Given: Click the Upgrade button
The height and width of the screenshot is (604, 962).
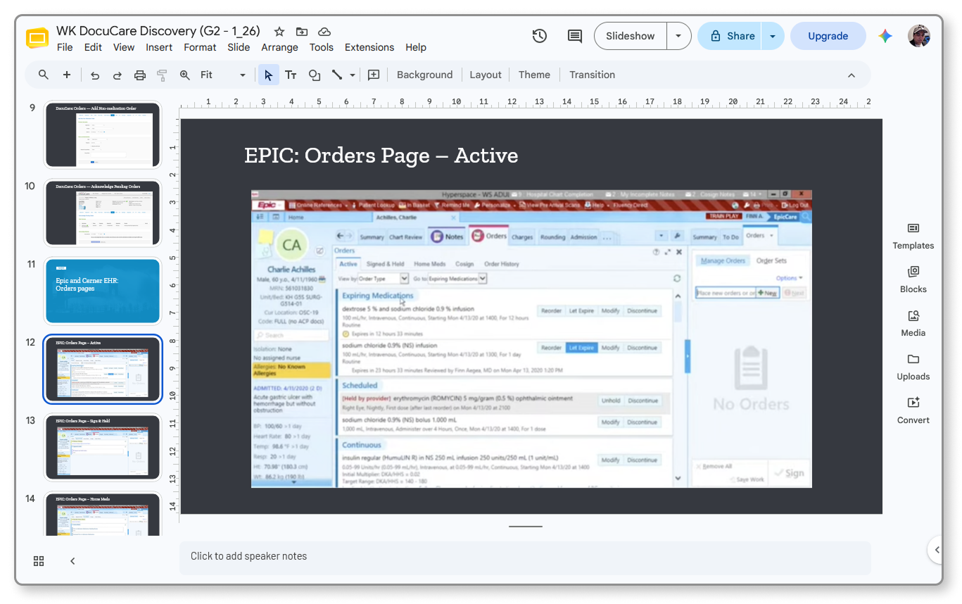Looking at the screenshot, I should click(828, 36).
